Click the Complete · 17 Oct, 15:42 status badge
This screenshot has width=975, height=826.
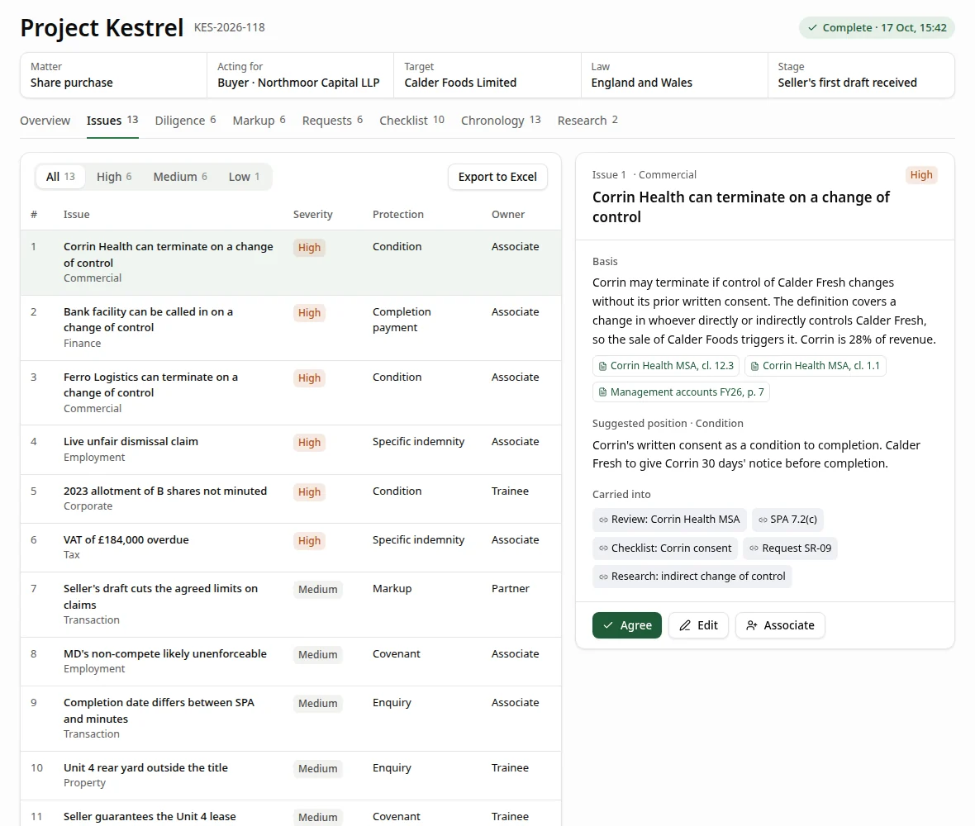tap(877, 28)
